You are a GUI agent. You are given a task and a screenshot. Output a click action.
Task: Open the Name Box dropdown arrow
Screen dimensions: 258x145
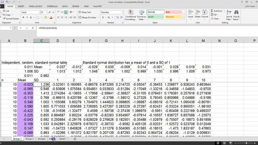click(10, 28)
